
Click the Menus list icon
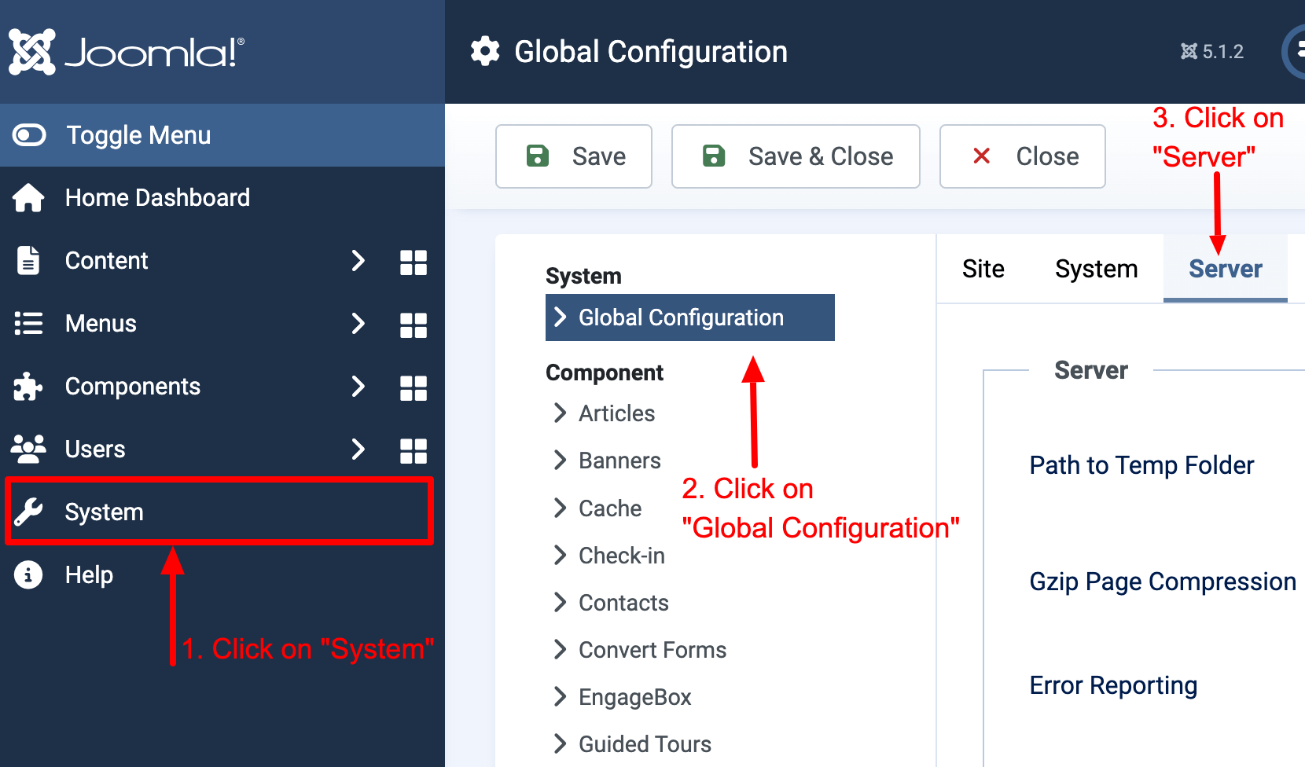[28, 323]
